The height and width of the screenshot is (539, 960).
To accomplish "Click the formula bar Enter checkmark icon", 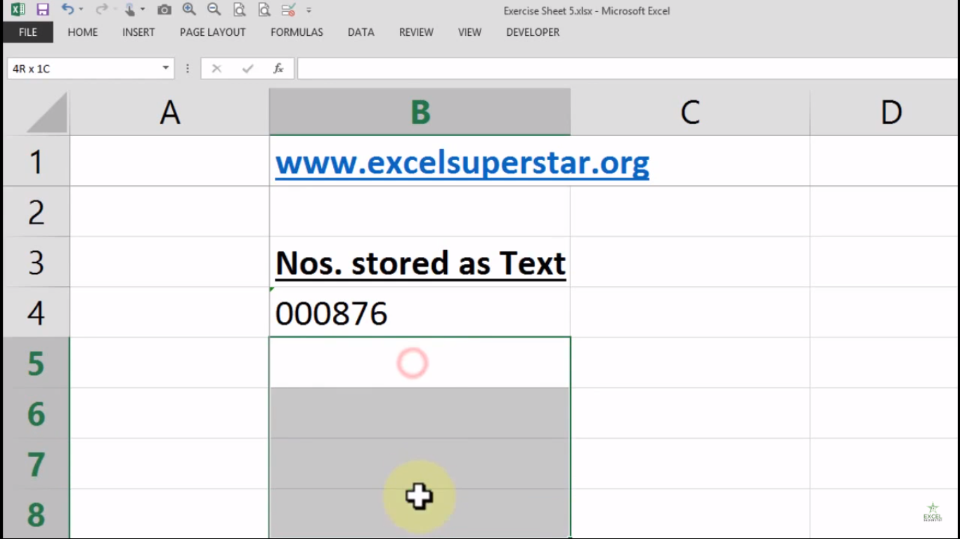I will [247, 69].
